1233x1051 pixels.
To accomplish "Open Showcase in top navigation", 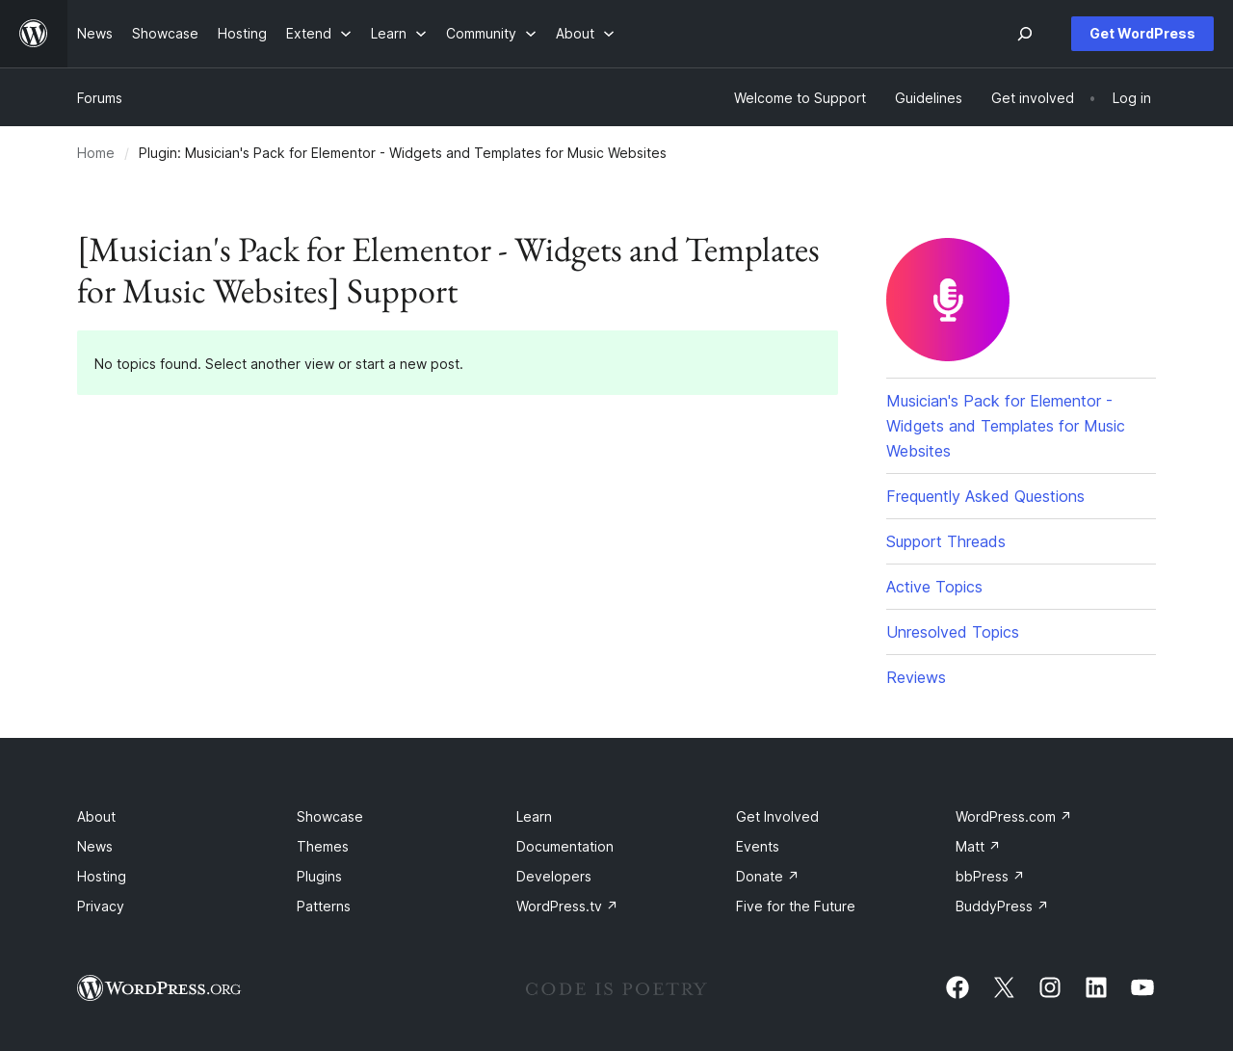I will click(165, 34).
